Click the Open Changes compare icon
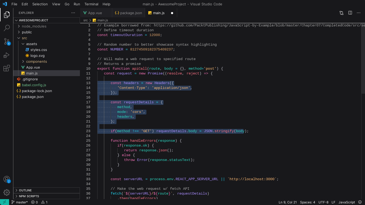The height and width of the screenshot is (205, 365). (x=341, y=13)
